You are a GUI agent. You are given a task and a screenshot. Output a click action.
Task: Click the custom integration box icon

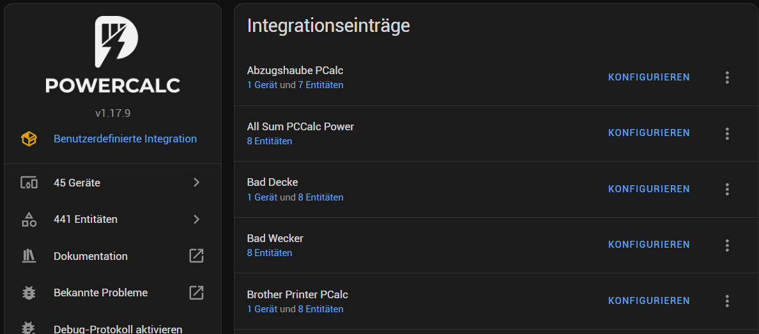[x=29, y=139]
